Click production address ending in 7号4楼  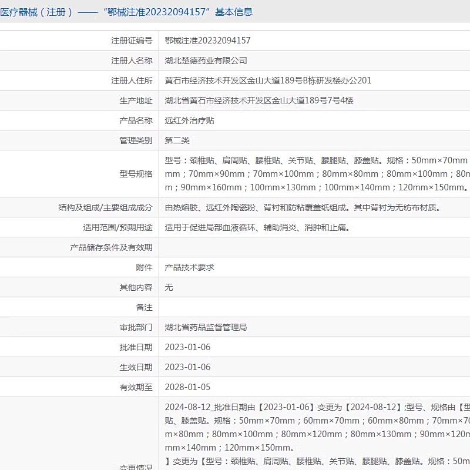tap(259, 100)
